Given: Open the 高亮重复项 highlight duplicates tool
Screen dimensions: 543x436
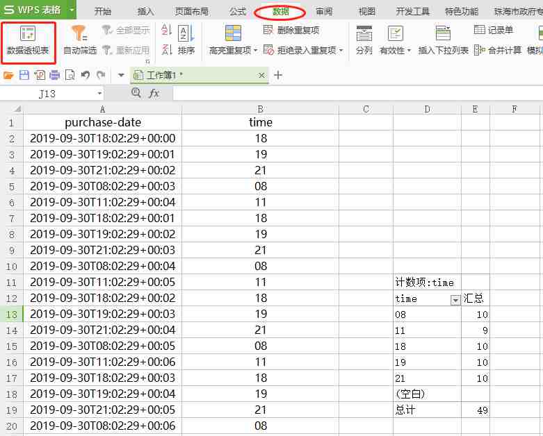Looking at the screenshot, I should tap(233, 40).
